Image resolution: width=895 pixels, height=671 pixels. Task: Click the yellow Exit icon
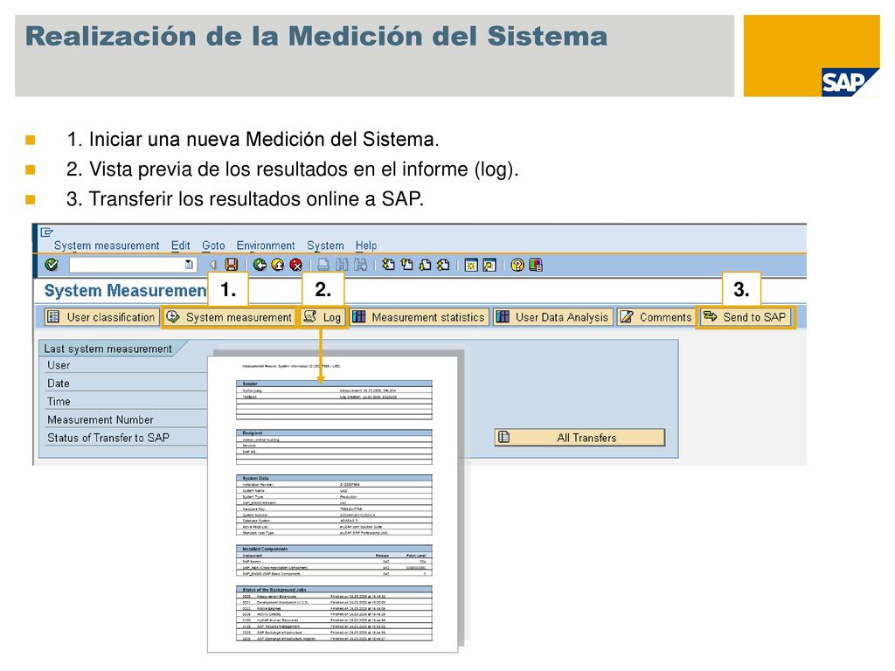(x=278, y=265)
